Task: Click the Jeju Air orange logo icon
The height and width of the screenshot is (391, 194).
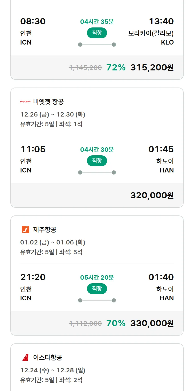Action: pyautogui.click(x=25, y=229)
